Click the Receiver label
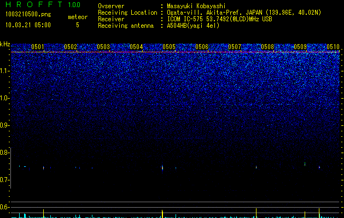 tap(111, 19)
